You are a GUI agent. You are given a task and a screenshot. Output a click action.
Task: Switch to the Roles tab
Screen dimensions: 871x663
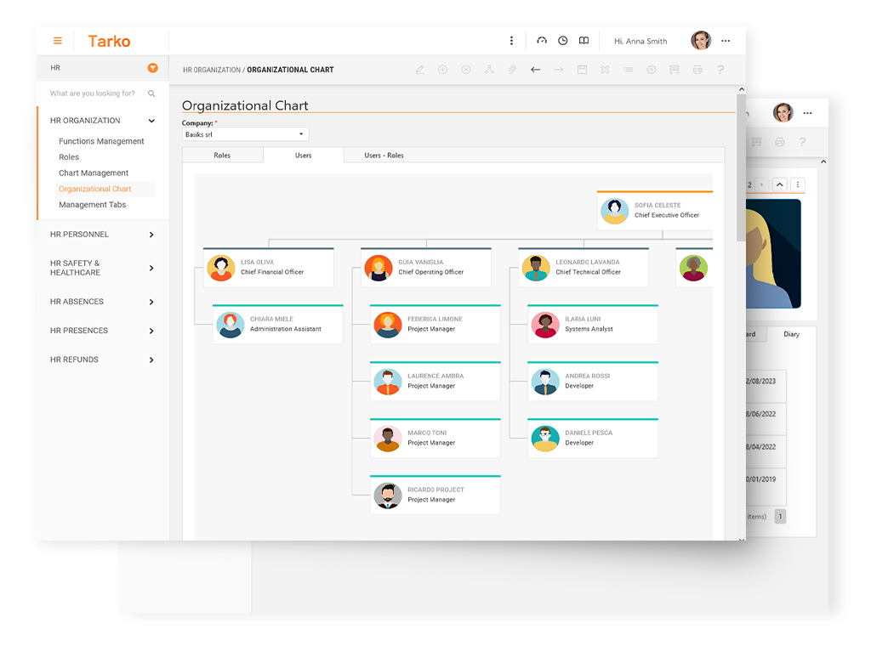tap(222, 156)
